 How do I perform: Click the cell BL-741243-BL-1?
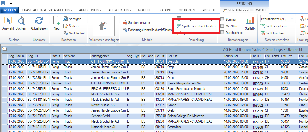39,61
